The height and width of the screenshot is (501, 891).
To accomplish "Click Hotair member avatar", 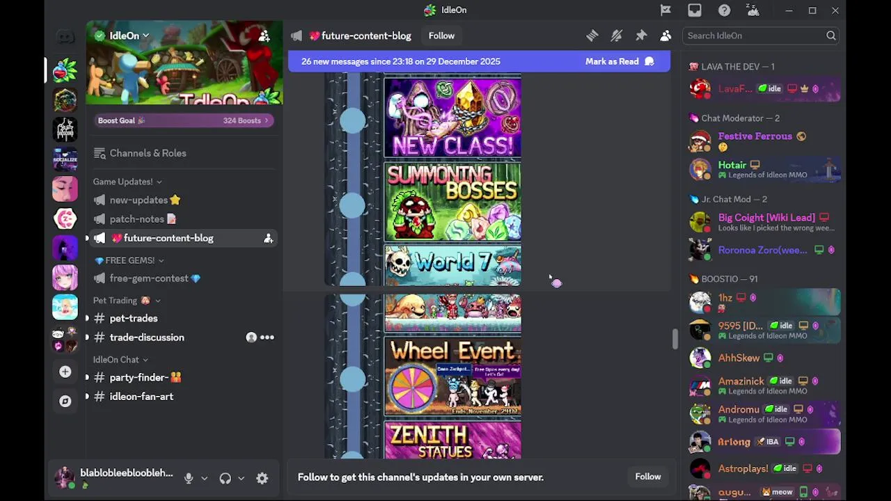I will pyautogui.click(x=700, y=169).
